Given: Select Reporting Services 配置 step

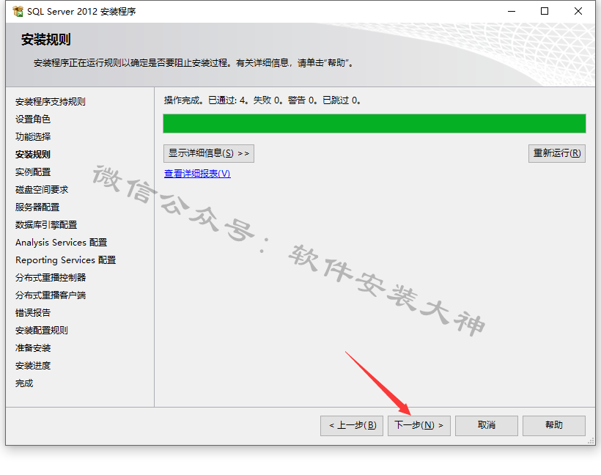Looking at the screenshot, I should click(65, 260).
